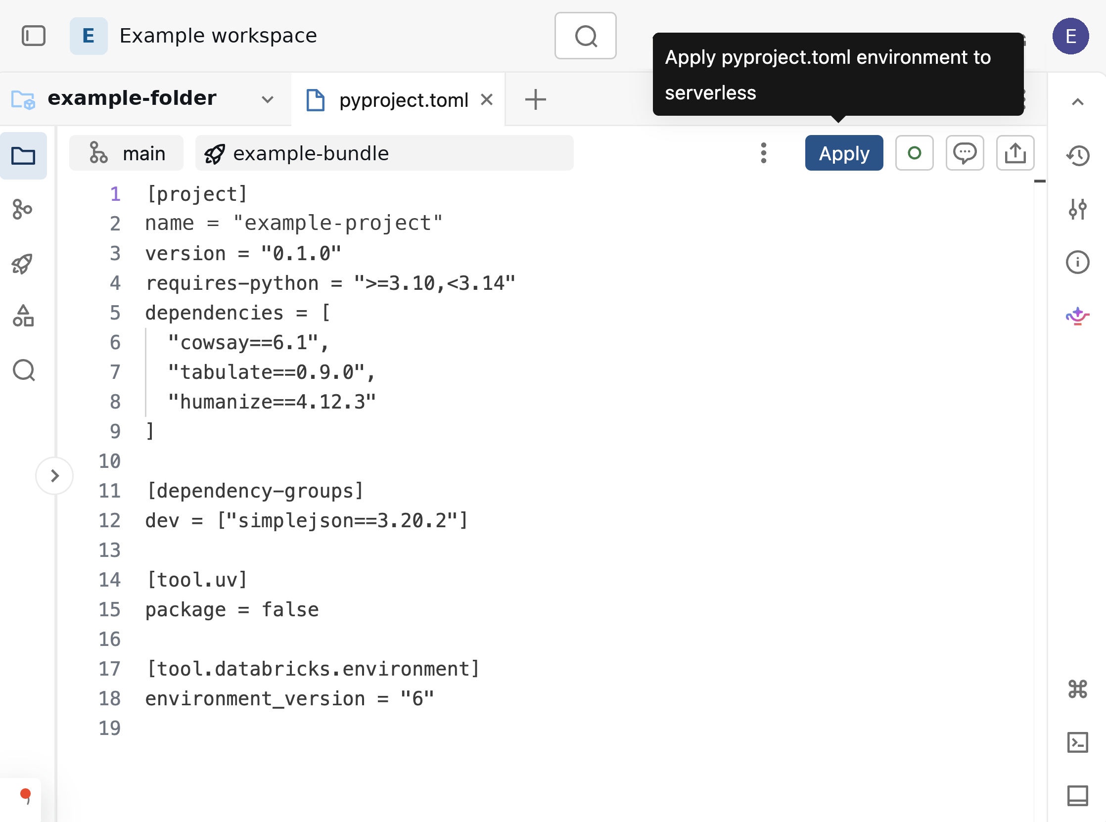Click the closing bracket on line 9
The image size is (1106, 822).
click(150, 431)
